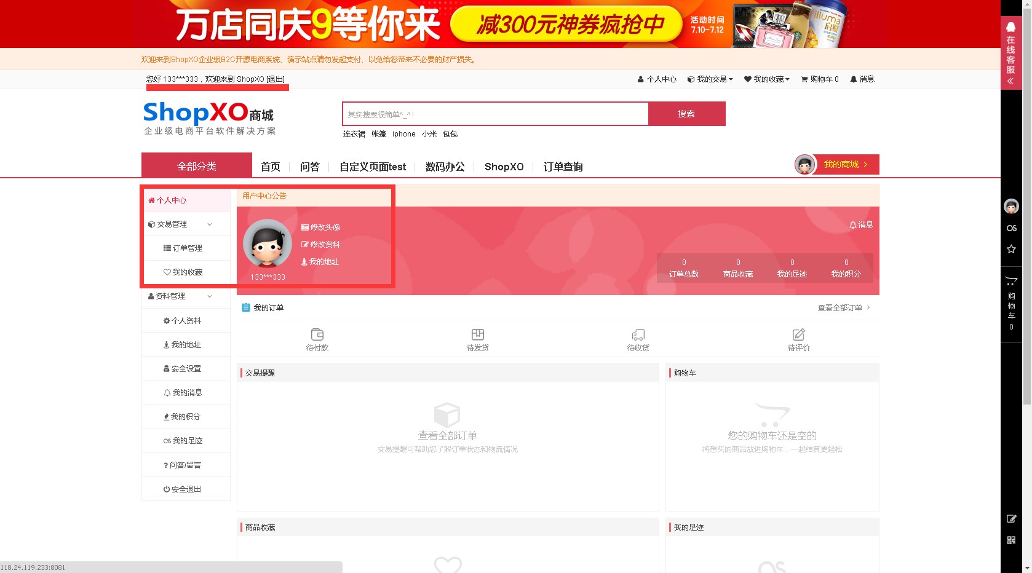Open 个人中心 in the top bar
The height and width of the screenshot is (573, 1032).
coord(657,79)
